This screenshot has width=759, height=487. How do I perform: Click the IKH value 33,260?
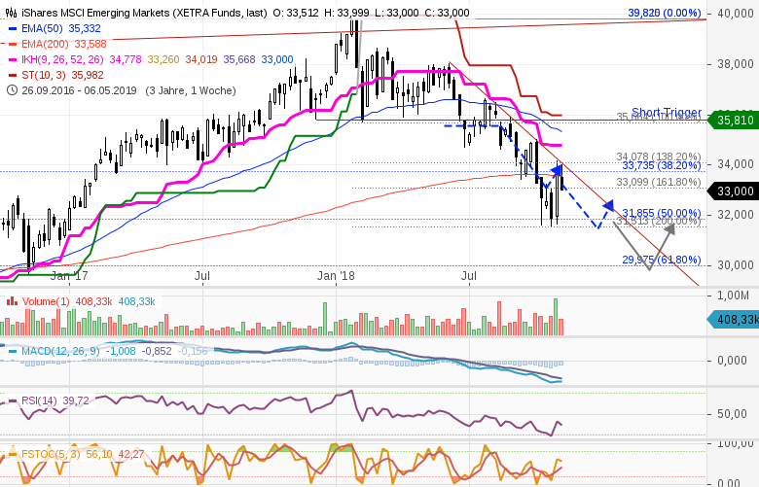click(x=163, y=59)
